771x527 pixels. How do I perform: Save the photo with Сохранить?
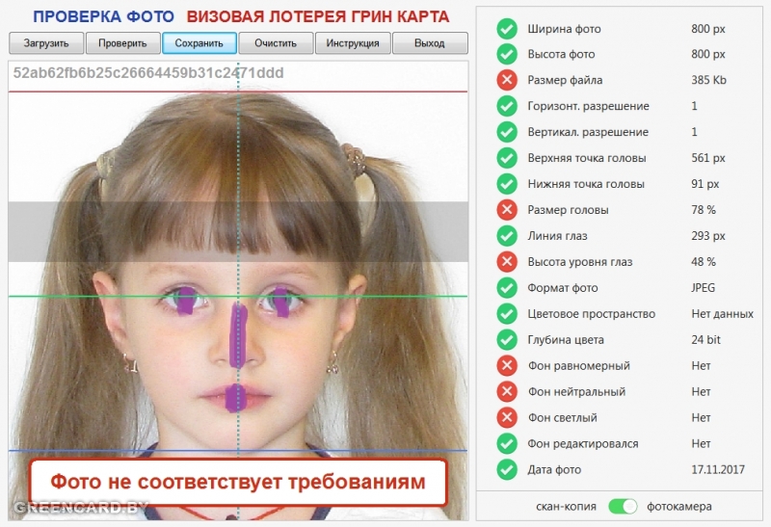coord(199,43)
